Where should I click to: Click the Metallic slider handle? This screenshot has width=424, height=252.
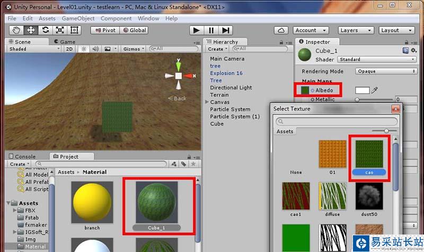pos(357,100)
